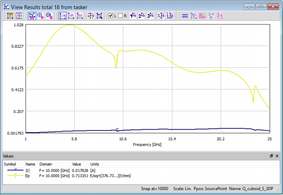Click the S11 results selection icon
Image resolution: width=283 pixels, height=195 pixels.
pos(10,16)
